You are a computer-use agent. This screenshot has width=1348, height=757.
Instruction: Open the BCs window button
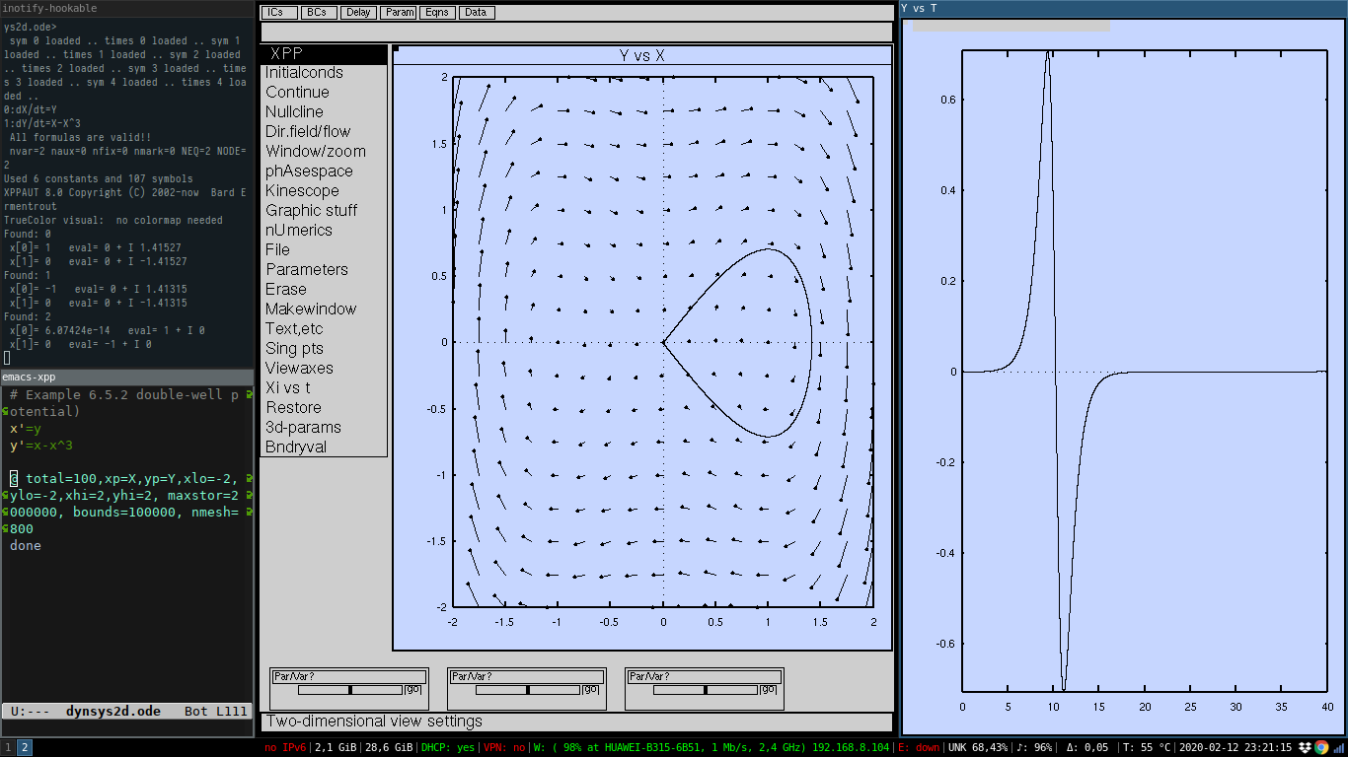point(317,13)
